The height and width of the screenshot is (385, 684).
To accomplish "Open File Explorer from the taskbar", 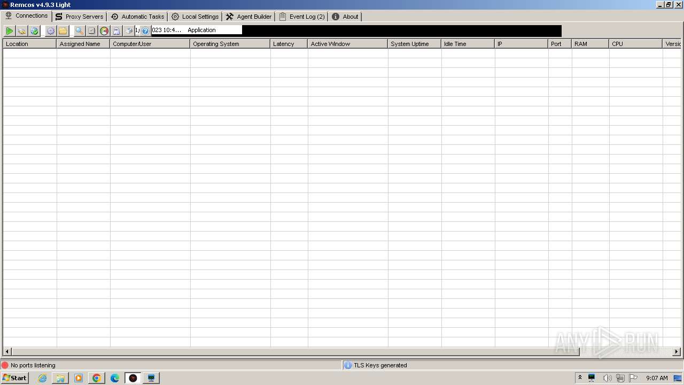I will pyautogui.click(x=60, y=378).
